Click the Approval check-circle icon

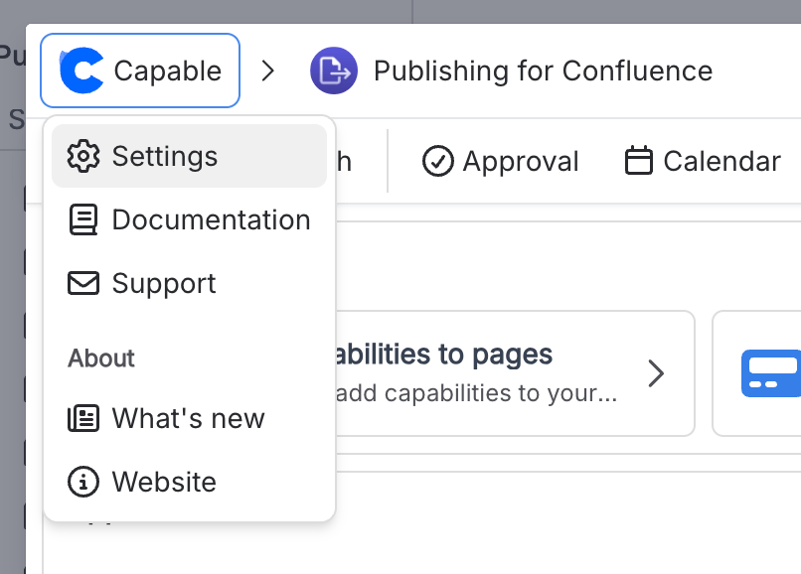click(x=437, y=161)
